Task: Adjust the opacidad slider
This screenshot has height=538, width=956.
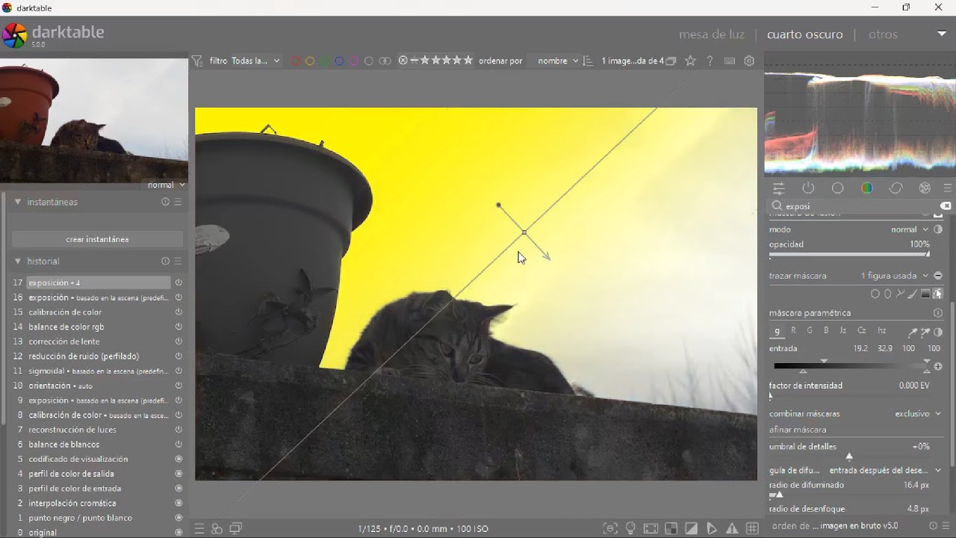Action: (x=849, y=253)
